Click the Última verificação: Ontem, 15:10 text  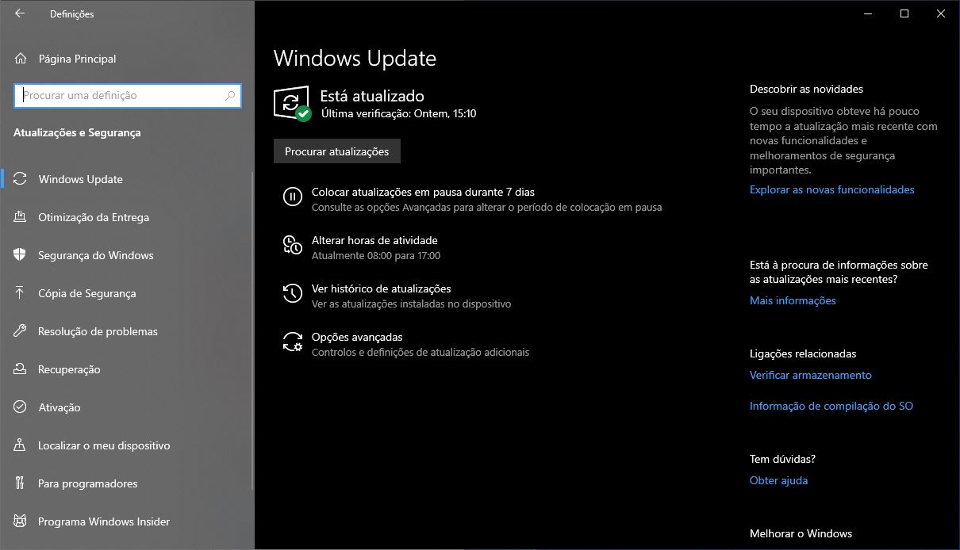(398, 114)
